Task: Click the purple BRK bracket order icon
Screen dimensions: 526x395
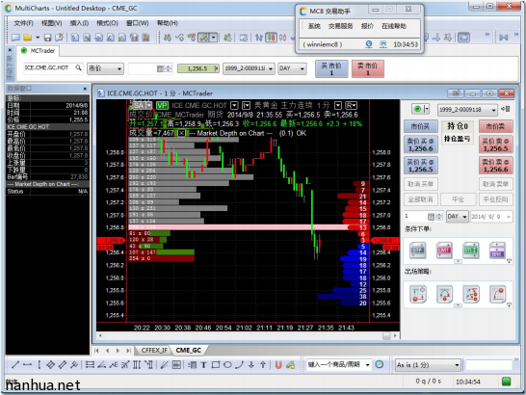Action: coord(497,250)
